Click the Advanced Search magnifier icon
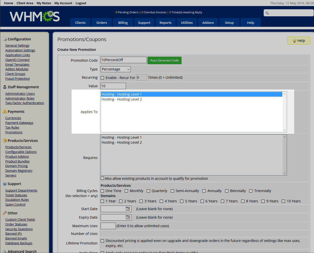The width and height of the screenshot is (314, 253). 5,251
